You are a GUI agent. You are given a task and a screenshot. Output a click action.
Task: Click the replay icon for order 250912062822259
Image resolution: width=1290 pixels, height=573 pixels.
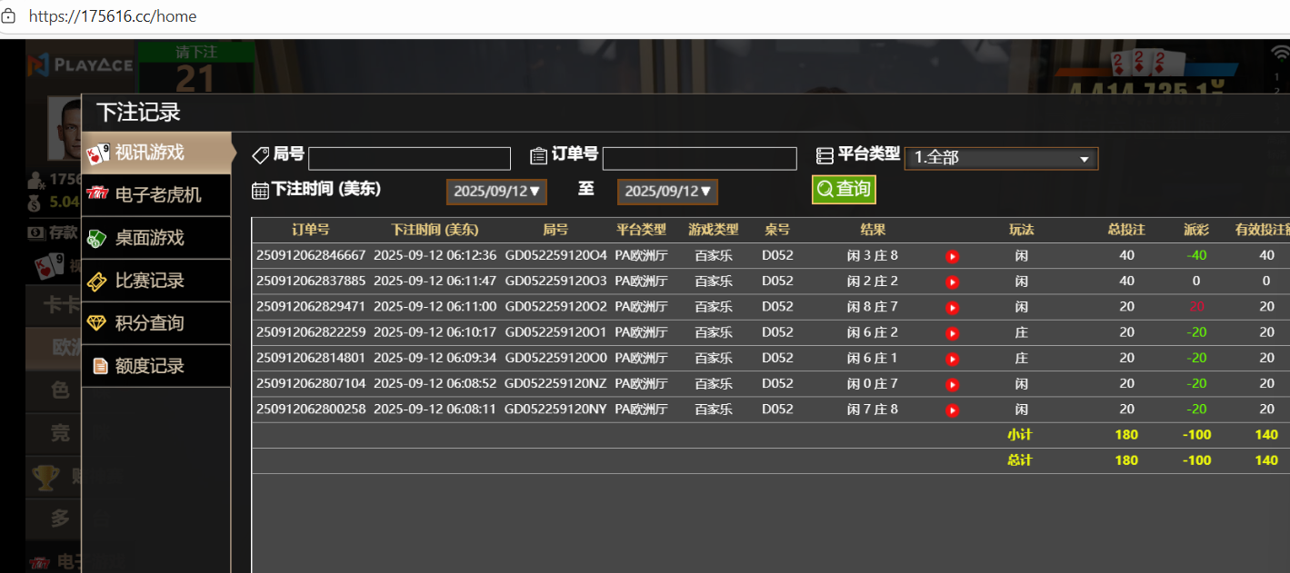tap(952, 333)
